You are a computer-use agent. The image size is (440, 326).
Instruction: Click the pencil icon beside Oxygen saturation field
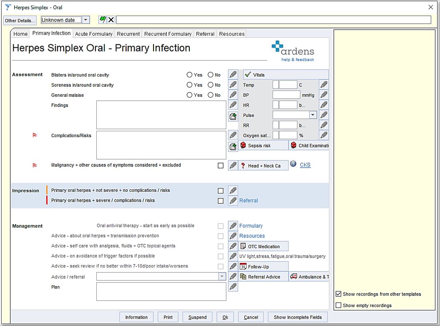pos(324,135)
